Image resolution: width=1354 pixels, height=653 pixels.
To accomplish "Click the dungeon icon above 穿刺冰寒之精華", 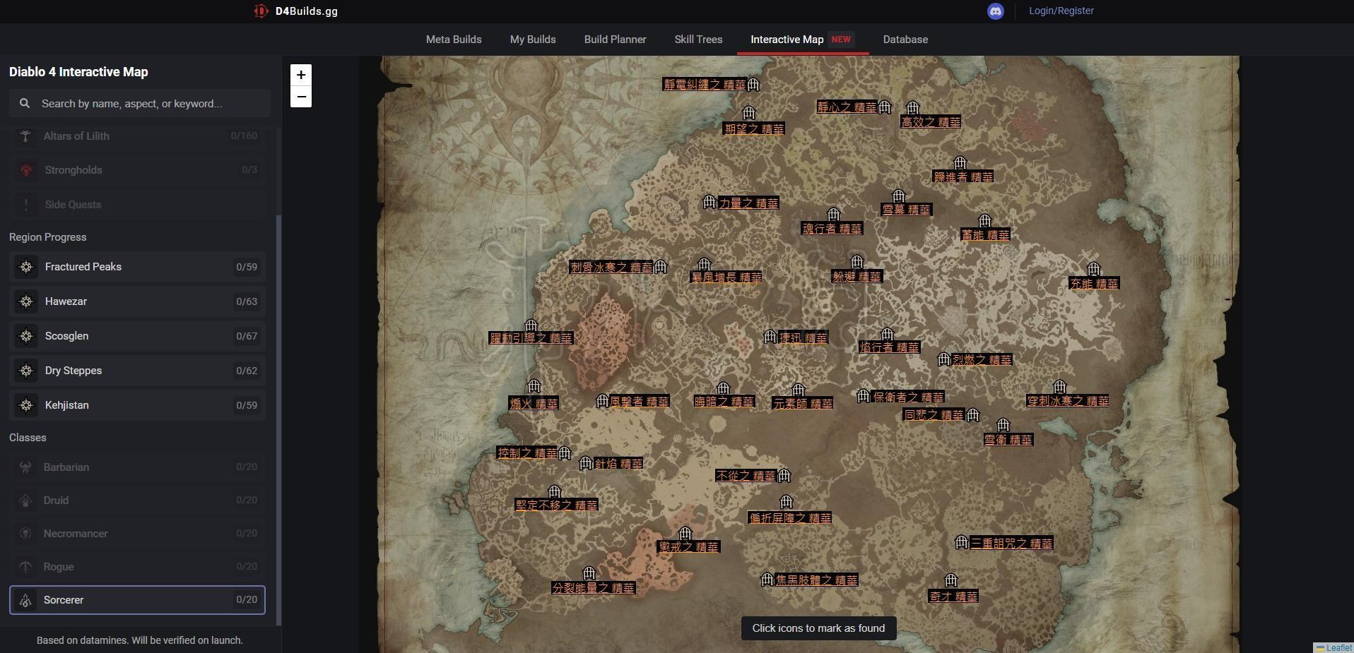I will click(1060, 387).
